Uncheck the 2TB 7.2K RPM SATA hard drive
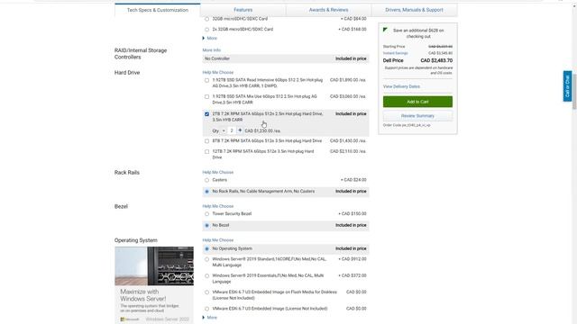The image size is (577, 324). pyautogui.click(x=206, y=114)
